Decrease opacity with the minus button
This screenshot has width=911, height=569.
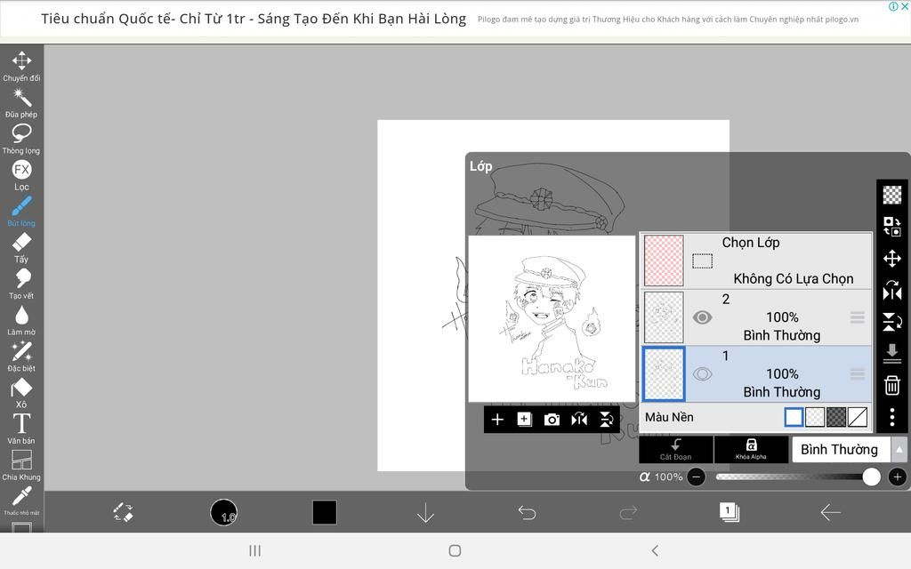[696, 477]
